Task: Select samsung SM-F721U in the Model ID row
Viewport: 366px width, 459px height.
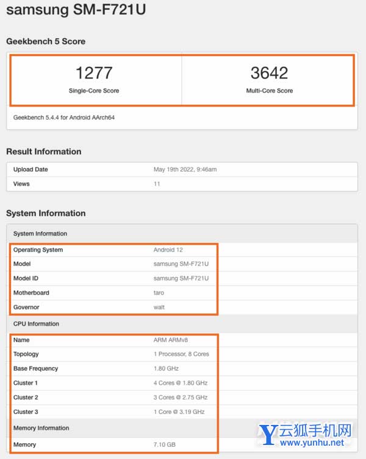Action: point(181,278)
